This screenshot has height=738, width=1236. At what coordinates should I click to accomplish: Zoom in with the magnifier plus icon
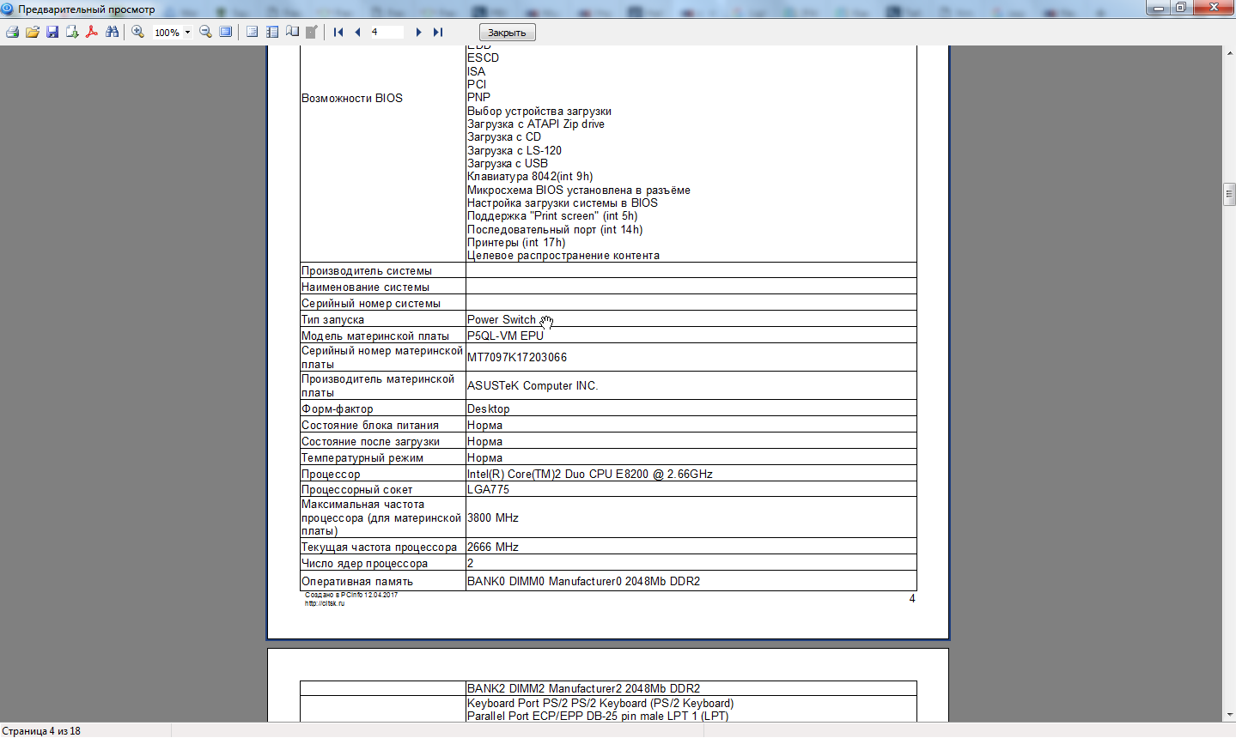pos(137,32)
